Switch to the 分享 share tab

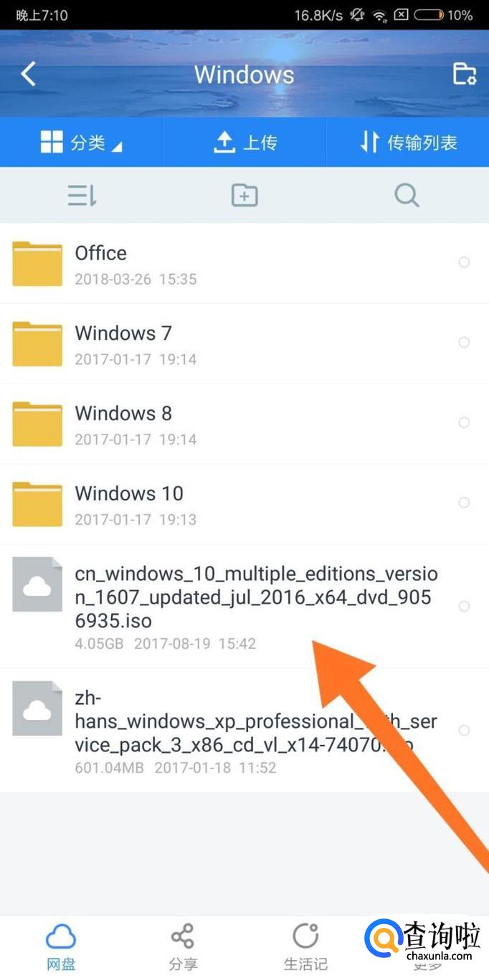click(x=184, y=946)
